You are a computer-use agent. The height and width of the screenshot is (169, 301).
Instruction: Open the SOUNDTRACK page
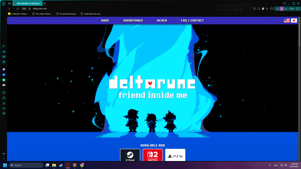click(x=133, y=20)
